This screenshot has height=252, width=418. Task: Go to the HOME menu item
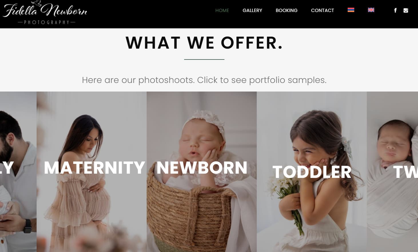tap(222, 10)
